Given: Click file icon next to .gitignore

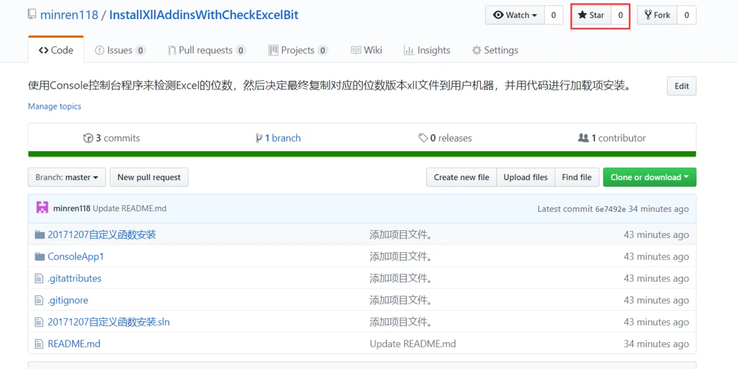Looking at the screenshot, I should (39, 301).
